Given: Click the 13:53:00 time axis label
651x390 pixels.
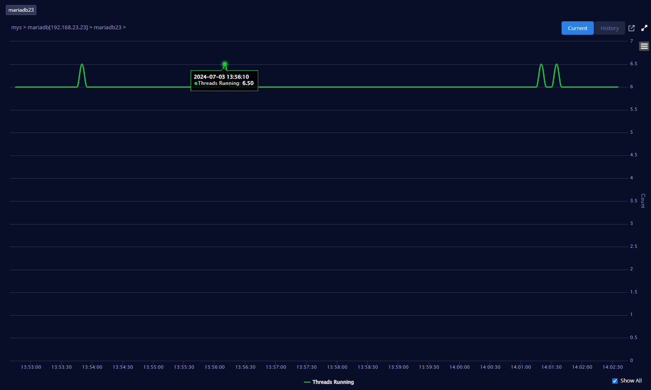Looking at the screenshot, I should tap(31, 367).
